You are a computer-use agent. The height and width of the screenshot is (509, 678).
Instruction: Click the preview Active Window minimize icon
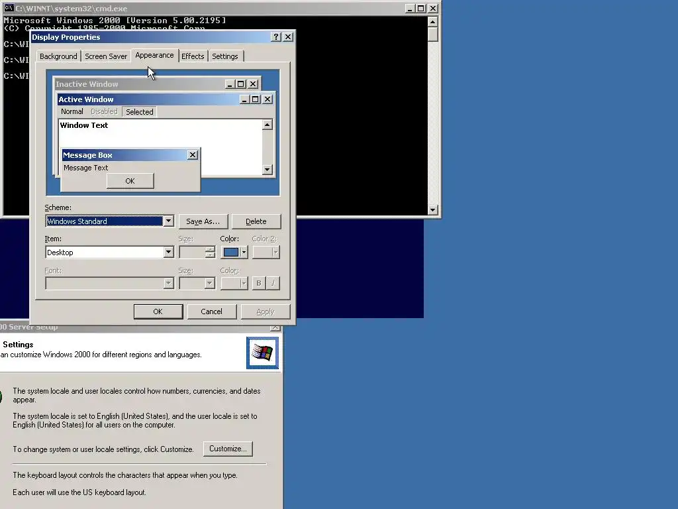pos(244,99)
